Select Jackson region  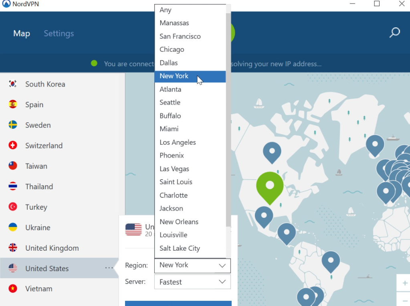click(190, 209)
